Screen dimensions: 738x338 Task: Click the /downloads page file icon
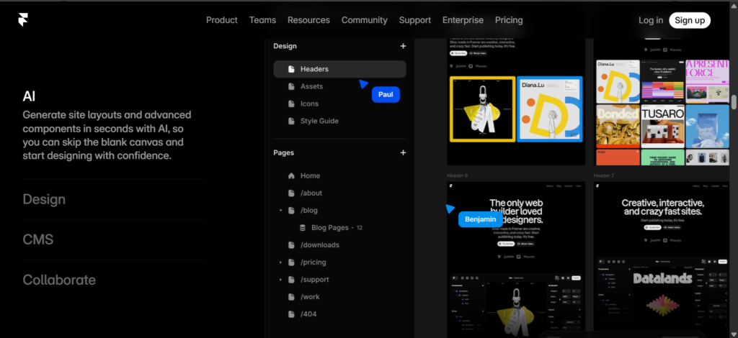(291, 245)
